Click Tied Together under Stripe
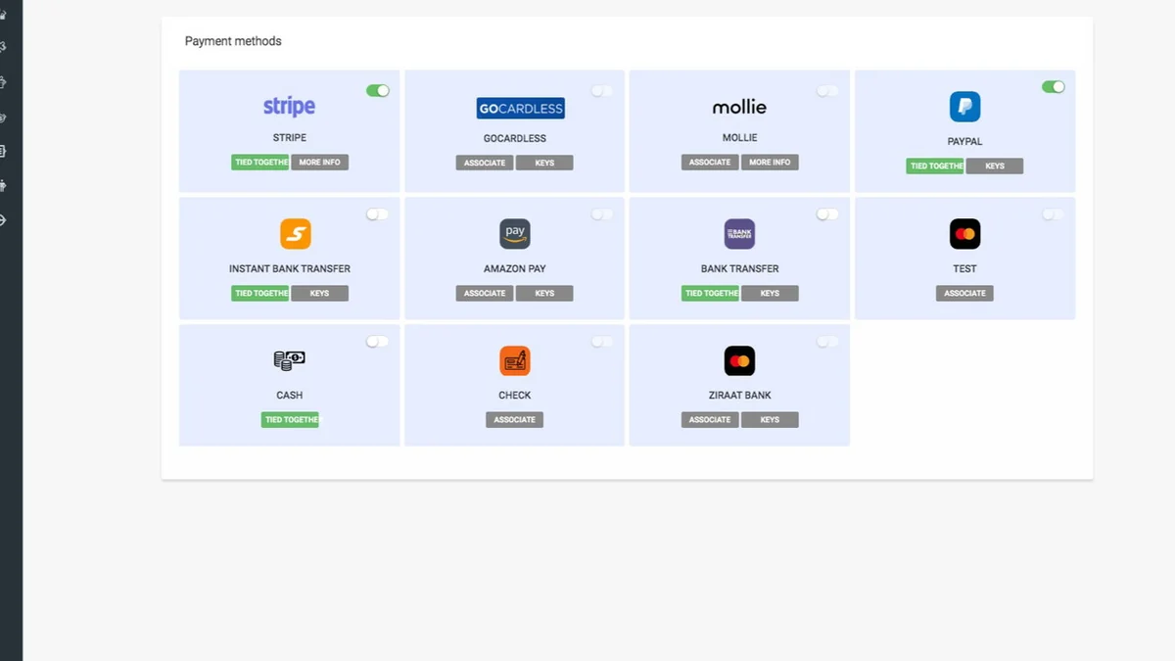The height and width of the screenshot is (661, 1175). point(260,163)
